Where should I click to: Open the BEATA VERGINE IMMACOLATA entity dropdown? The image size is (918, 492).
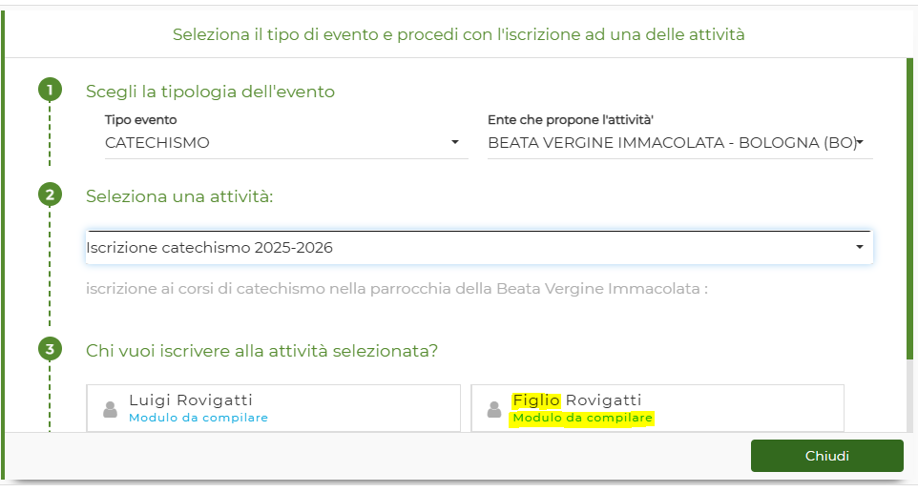[x=679, y=143]
